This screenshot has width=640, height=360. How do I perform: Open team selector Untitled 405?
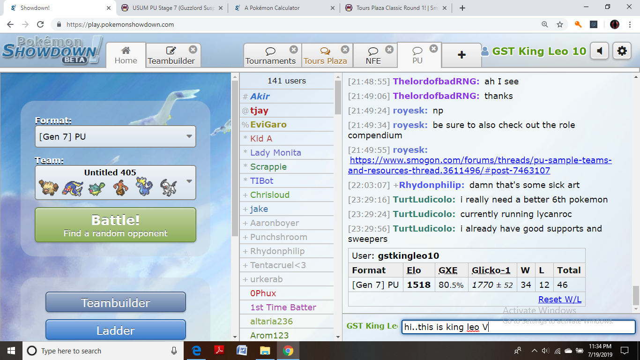[x=115, y=182]
